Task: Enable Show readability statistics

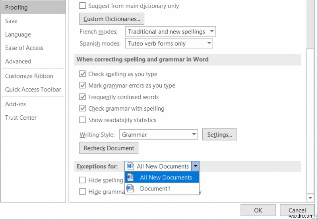Action: (83, 120)
